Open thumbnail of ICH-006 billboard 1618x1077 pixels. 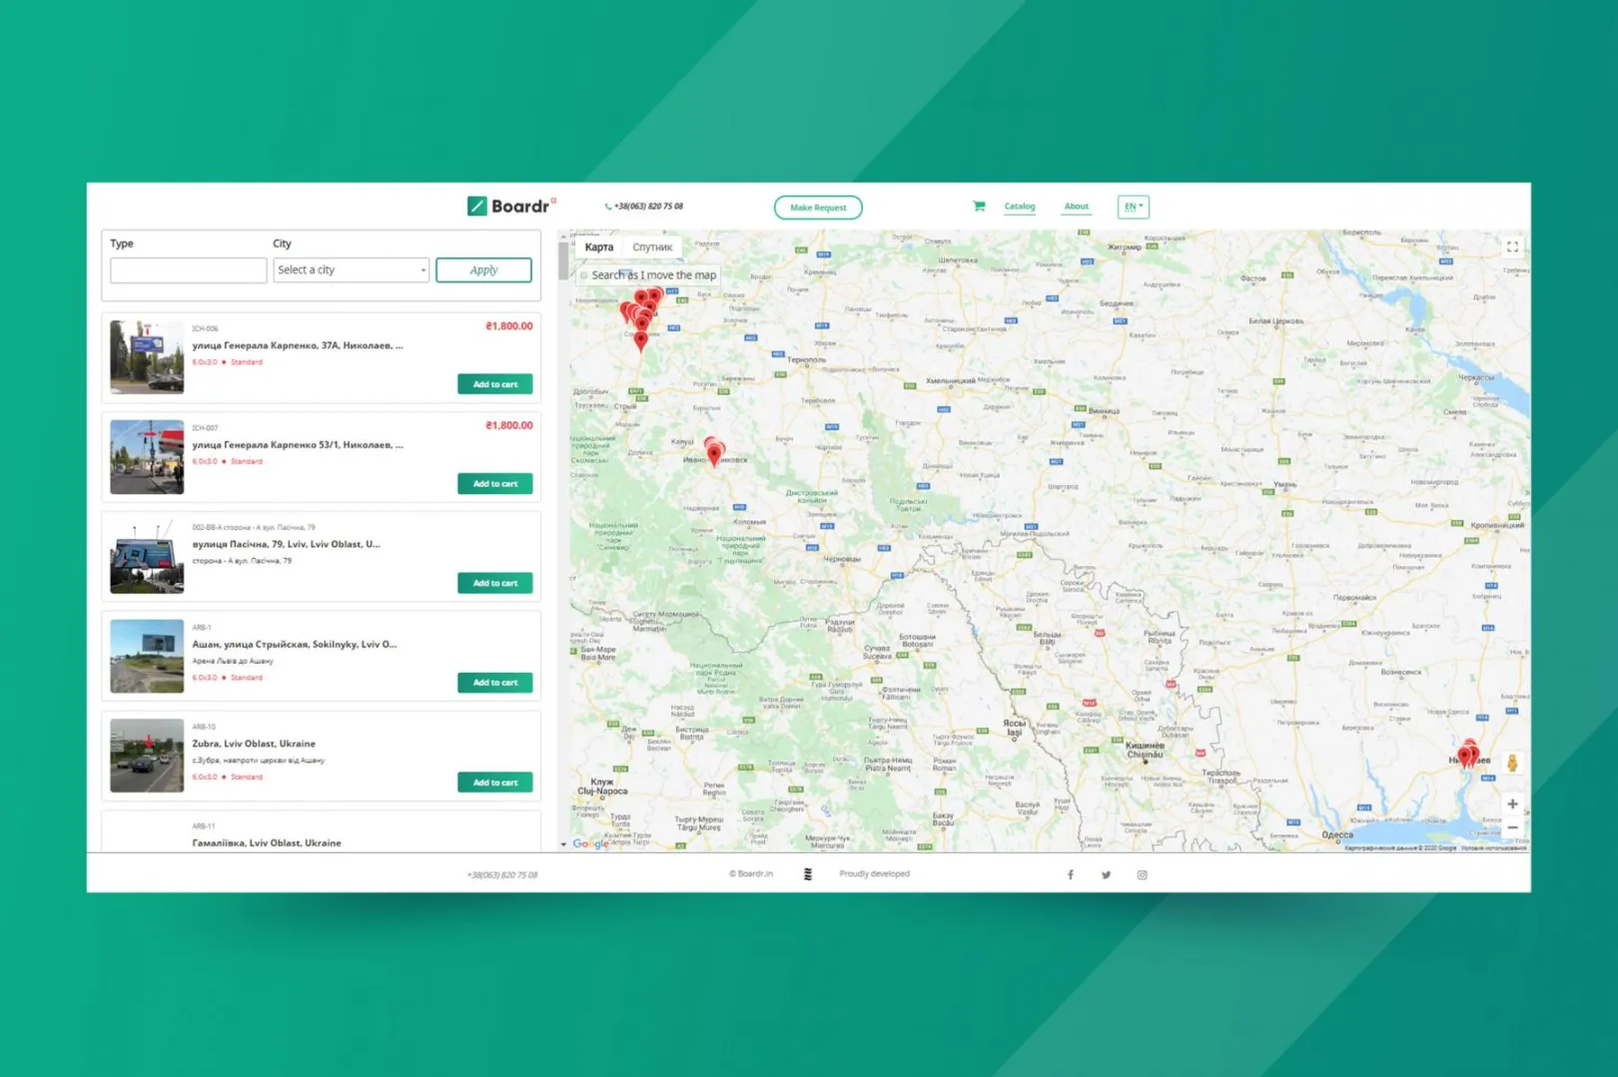point(147,357)
